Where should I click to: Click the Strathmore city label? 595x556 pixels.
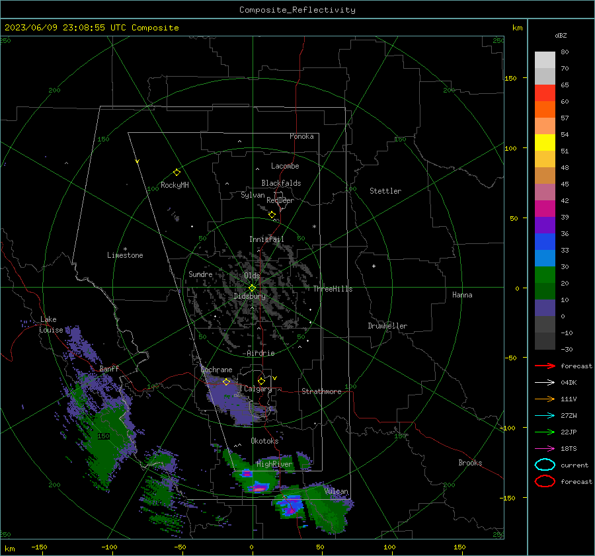tap(321, 391)
